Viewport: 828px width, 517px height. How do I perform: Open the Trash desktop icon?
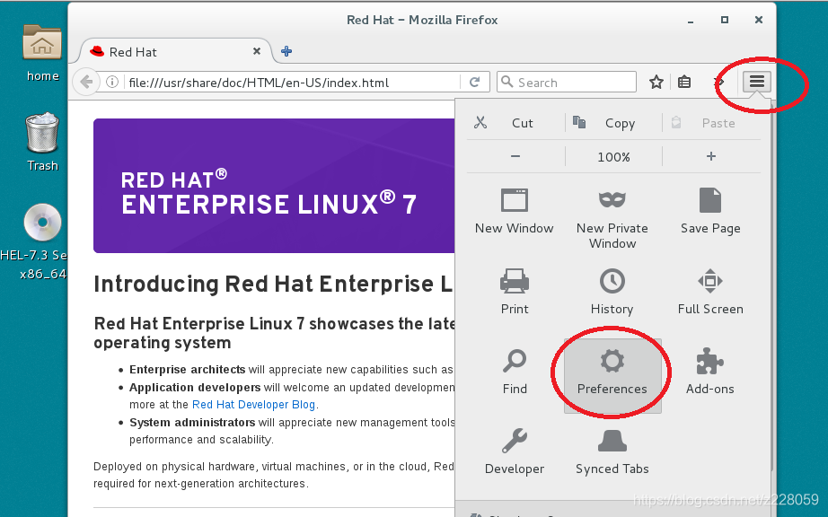pyautogui.click(x=42, y=143)
